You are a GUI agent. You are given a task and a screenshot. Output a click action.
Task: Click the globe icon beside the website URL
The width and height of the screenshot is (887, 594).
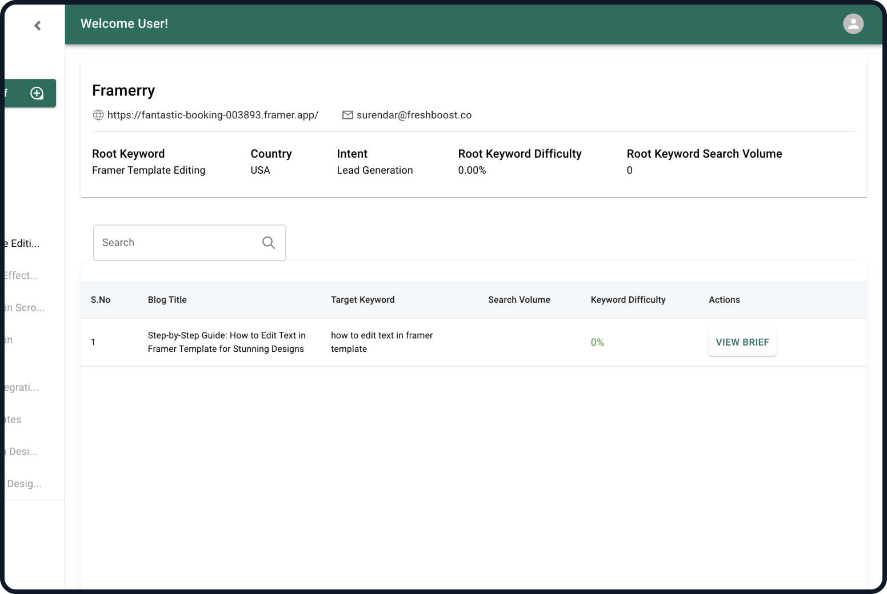tap(98, 115)
